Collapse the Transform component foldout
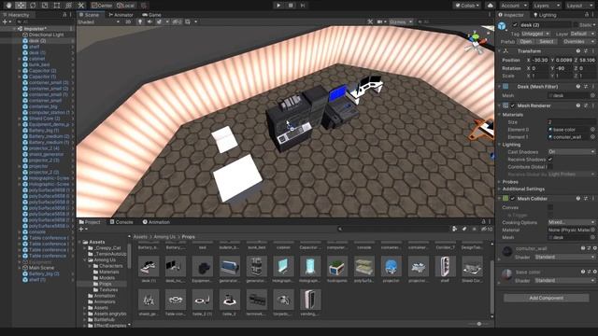The width and height of the screenshot is (598, 336). tap(500, 50)
